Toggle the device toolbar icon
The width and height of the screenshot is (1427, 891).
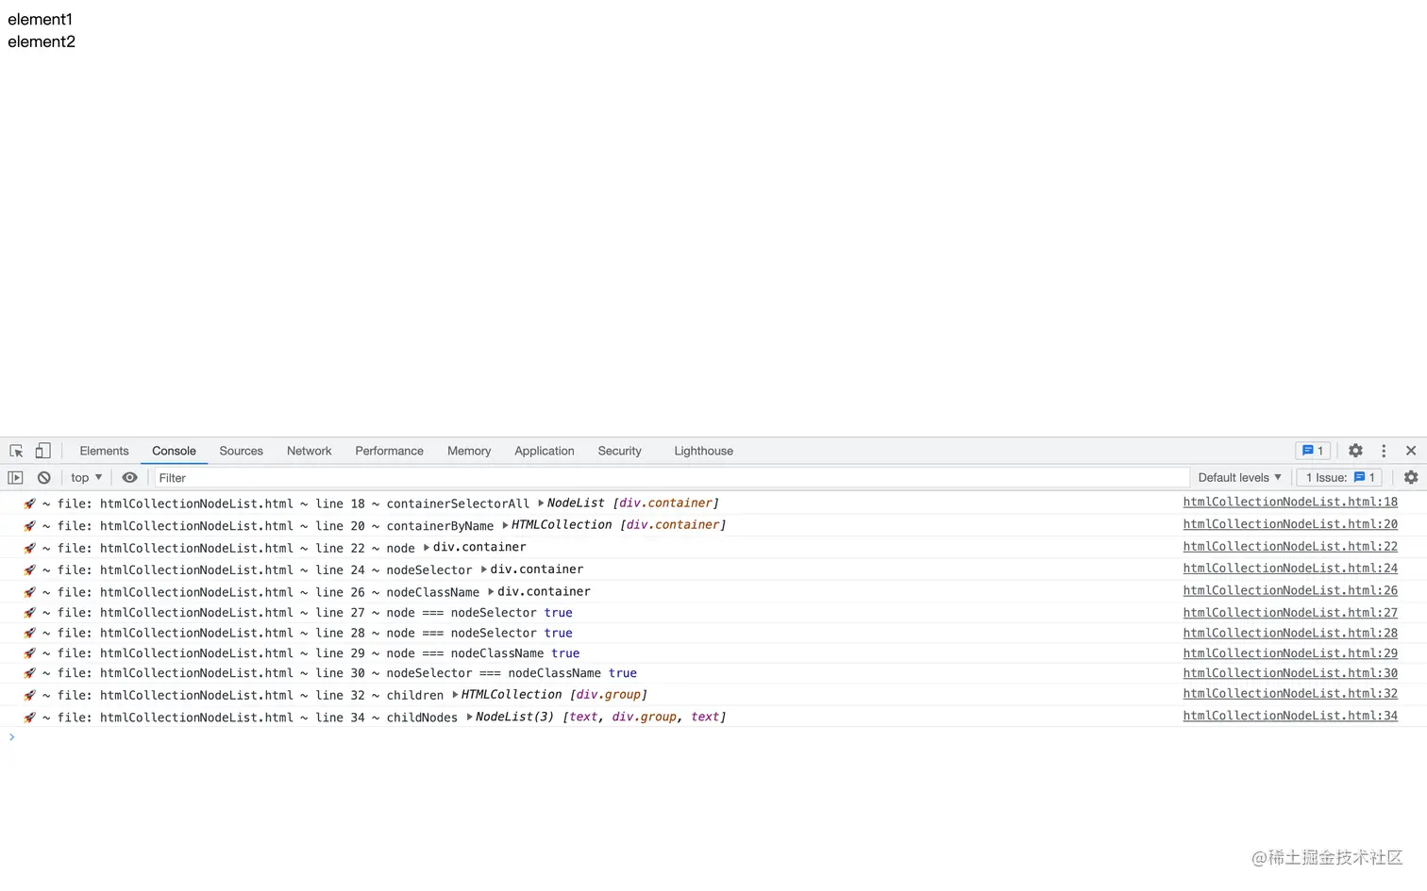tap(42, 451)
